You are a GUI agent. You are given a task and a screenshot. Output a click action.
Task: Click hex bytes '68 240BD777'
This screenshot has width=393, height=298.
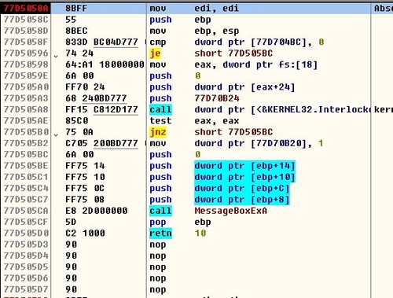point(96,98)
